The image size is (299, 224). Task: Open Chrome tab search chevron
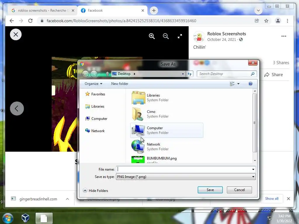[258, 10]
